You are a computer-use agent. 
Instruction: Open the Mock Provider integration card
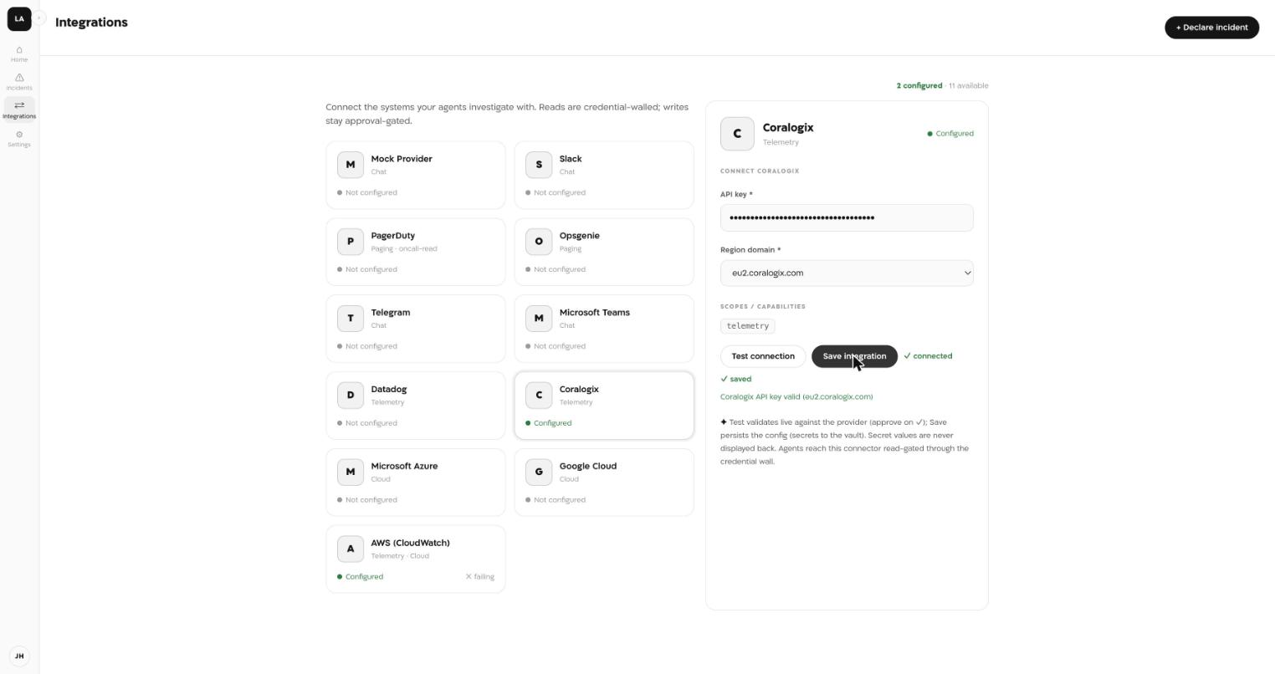(416, 175)
